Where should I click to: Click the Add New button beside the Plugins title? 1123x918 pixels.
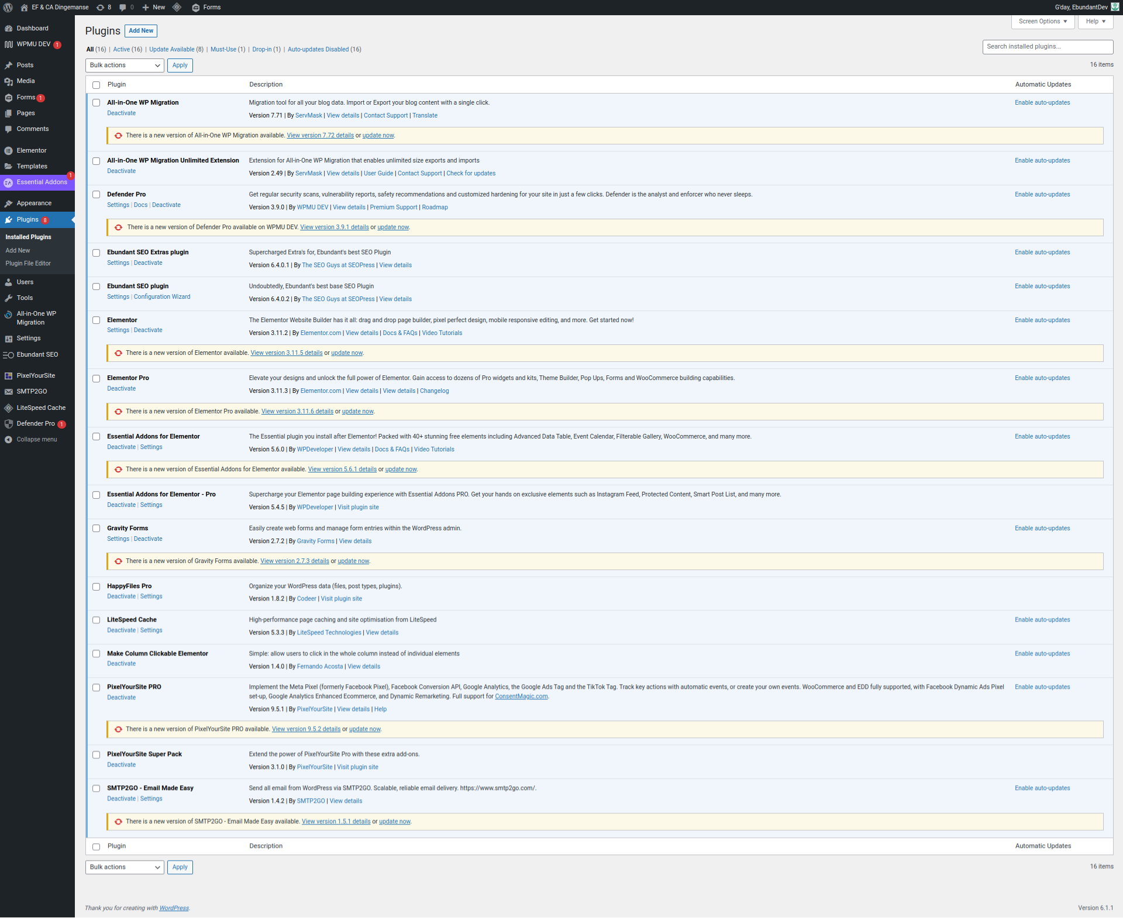(141, 31)
